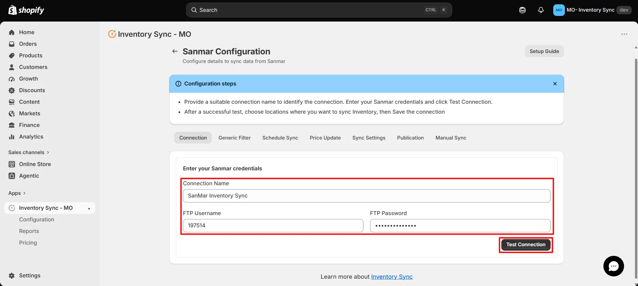
Task: Switch to the Sync Settings tab
Action: point(369,138)
